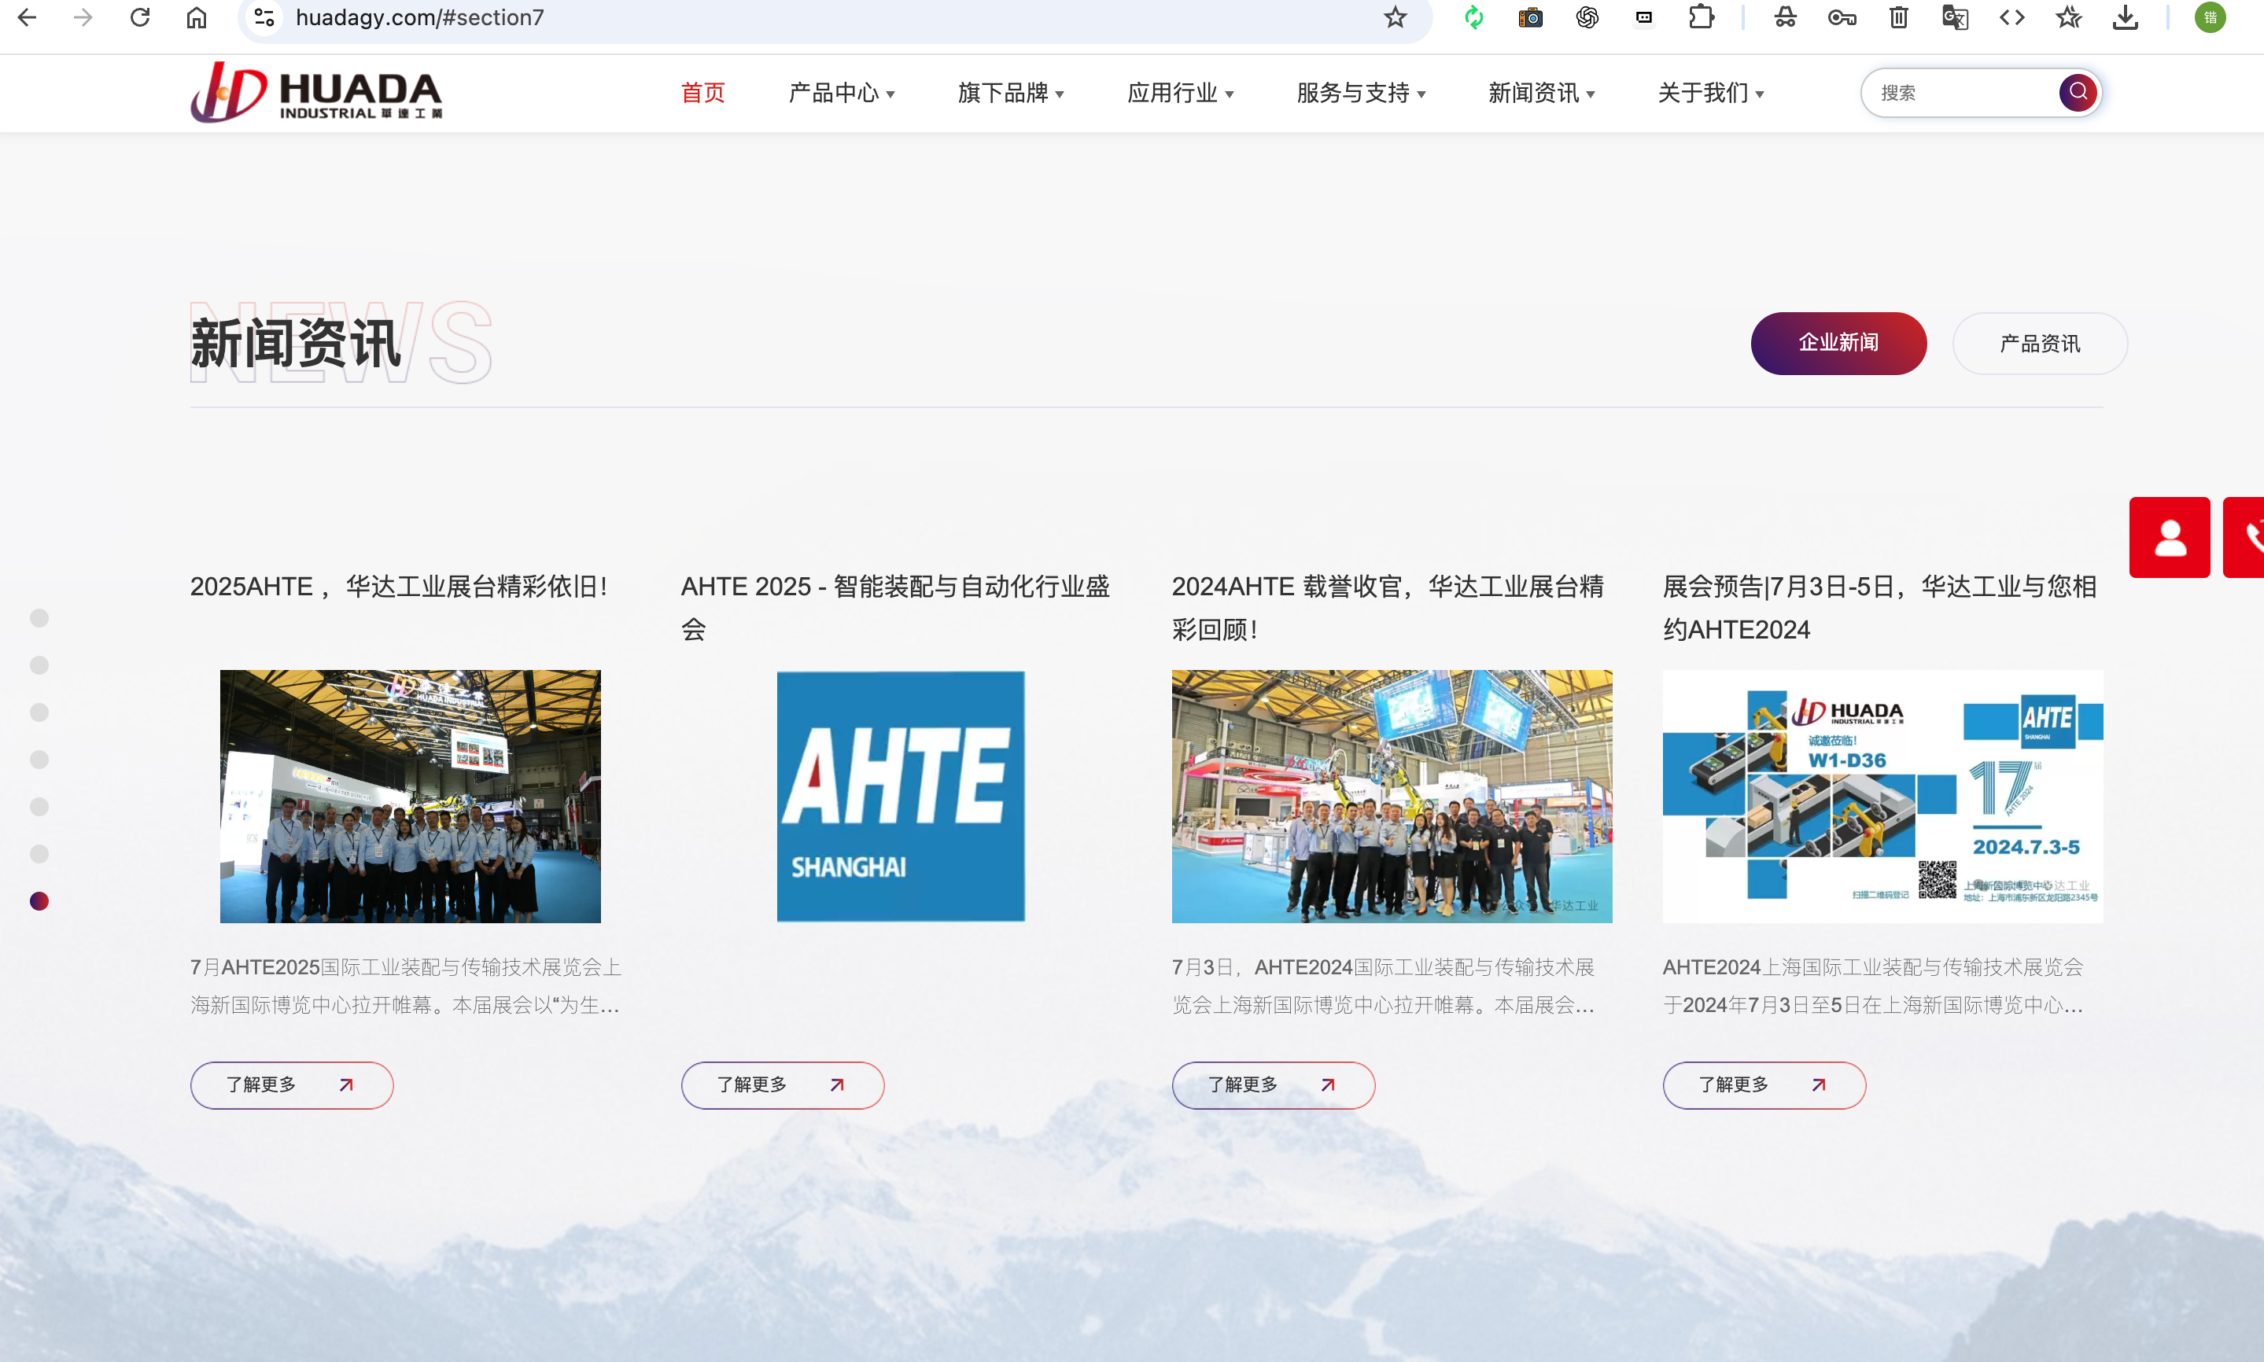Select the fourth section dot indicator
Screen dimensions: 2264x1362
(x=39, y=759)
